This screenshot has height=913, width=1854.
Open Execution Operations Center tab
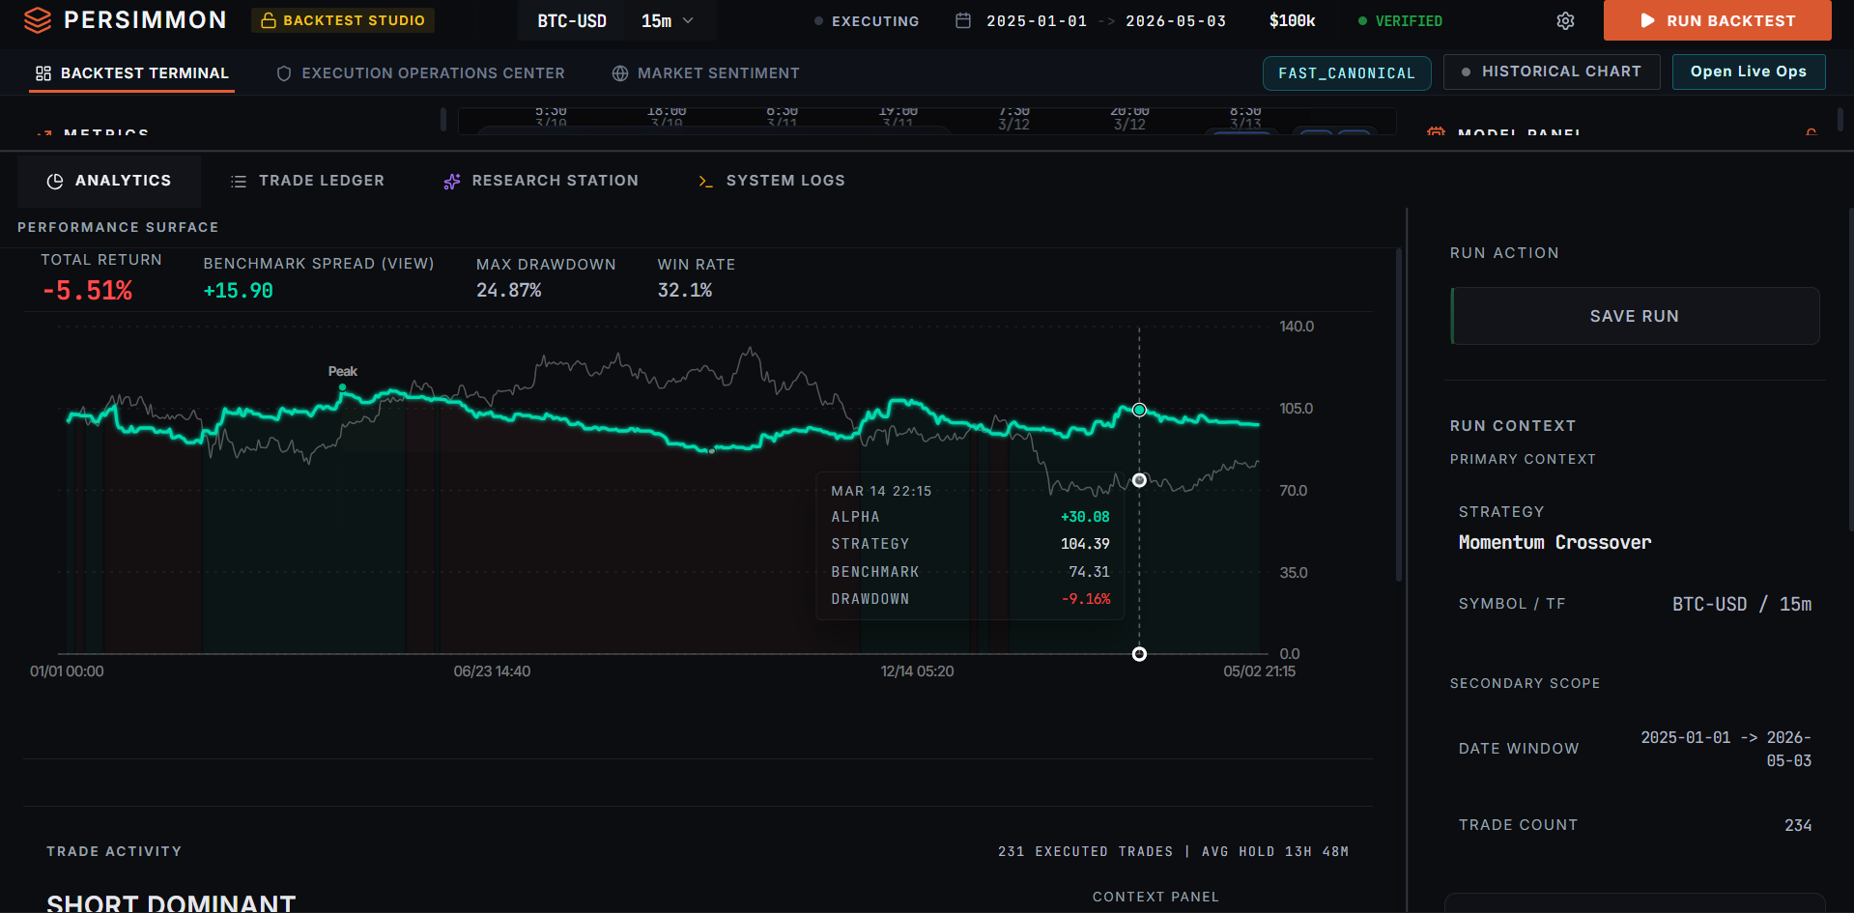[x=420, y=73]
